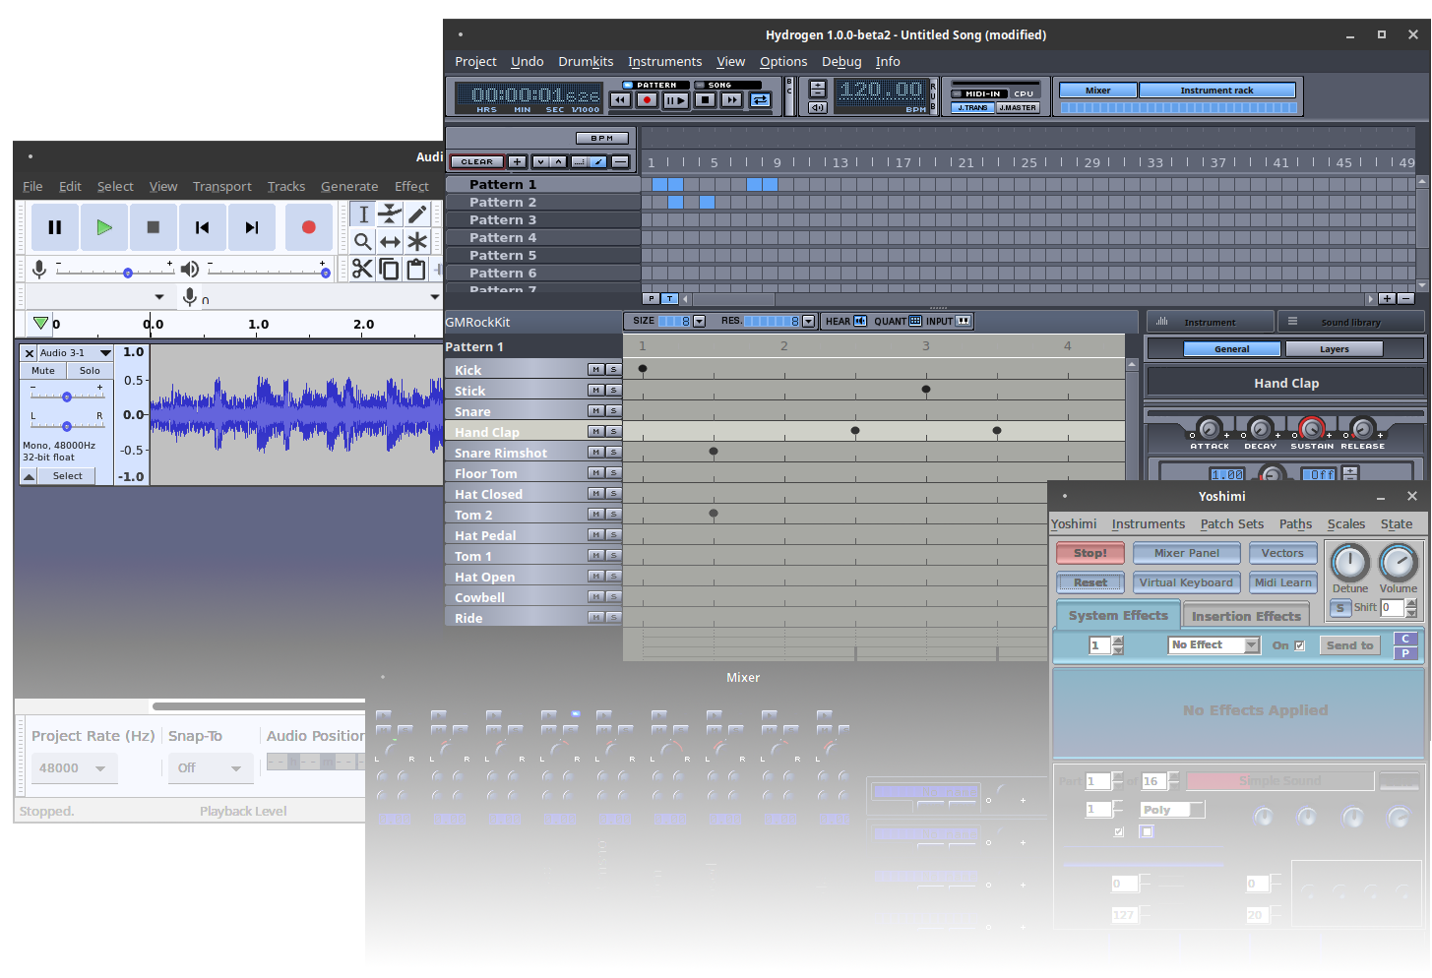Image resolution: width=1432 pixels, height=978 pixels.
Task: Open the Drumkits menu in Hydrogen
Action: [x=585, y=61]
